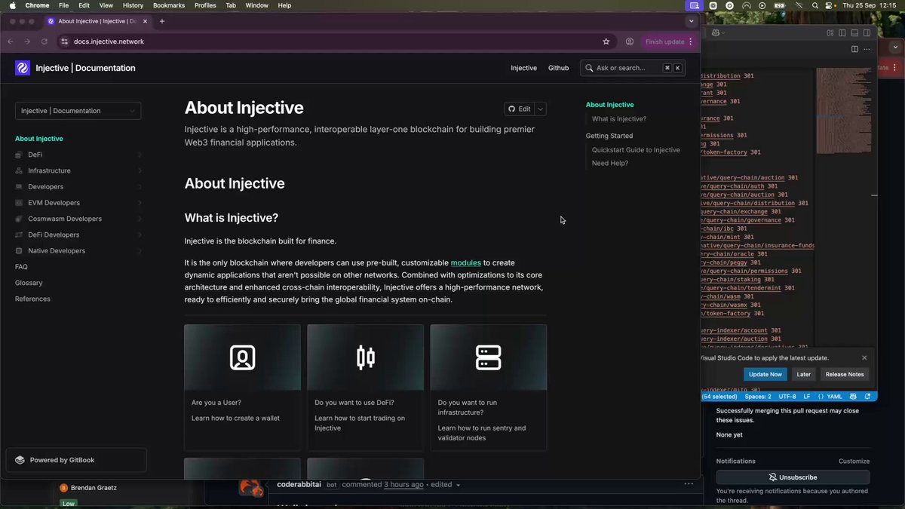Screen dimensions: 905x509
Task: Follow the 'modules' hyperlink
Action: (466, 262)
